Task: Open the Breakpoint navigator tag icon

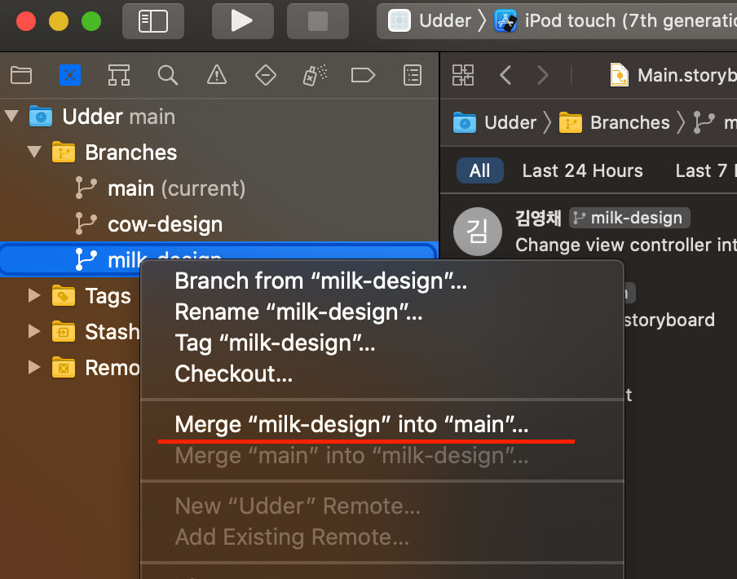Action: [x=364, y=75]
